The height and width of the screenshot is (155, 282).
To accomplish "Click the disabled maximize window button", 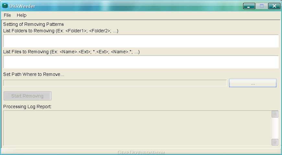I will point(262,6).
